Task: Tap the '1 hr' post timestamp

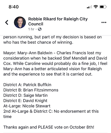Action: [31, 29]
